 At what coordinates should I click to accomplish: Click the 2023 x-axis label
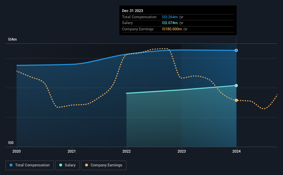182,151
